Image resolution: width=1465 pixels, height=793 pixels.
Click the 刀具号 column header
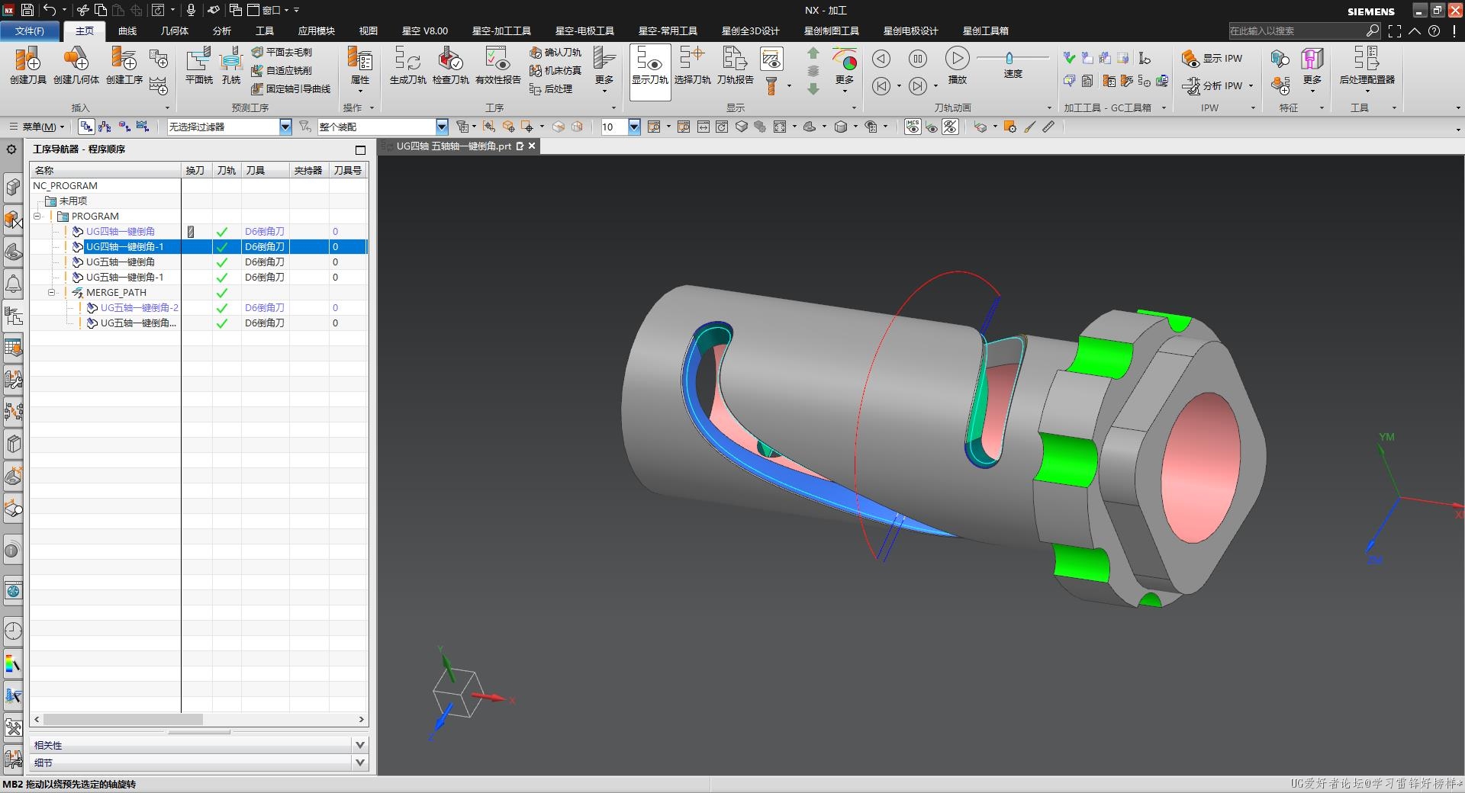[x=348, y=170]
